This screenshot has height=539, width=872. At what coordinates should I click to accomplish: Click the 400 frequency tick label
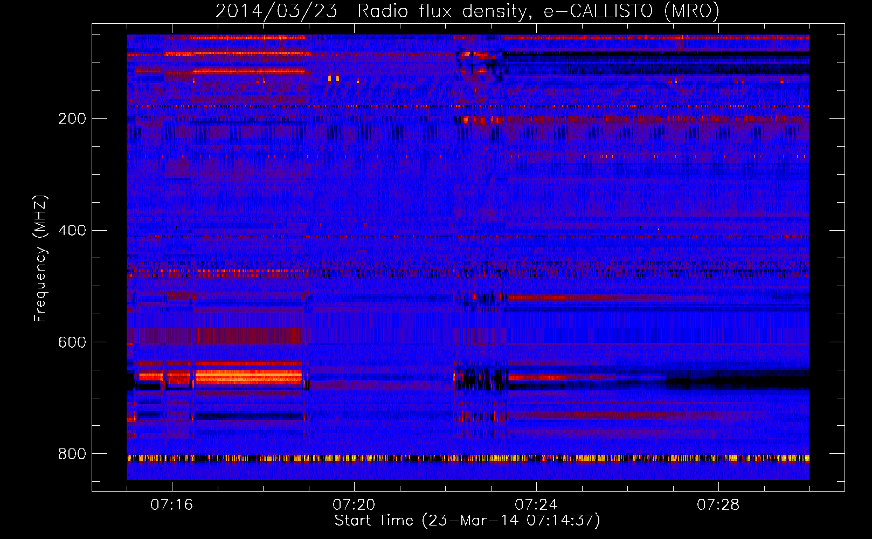(x=72, y=231)
